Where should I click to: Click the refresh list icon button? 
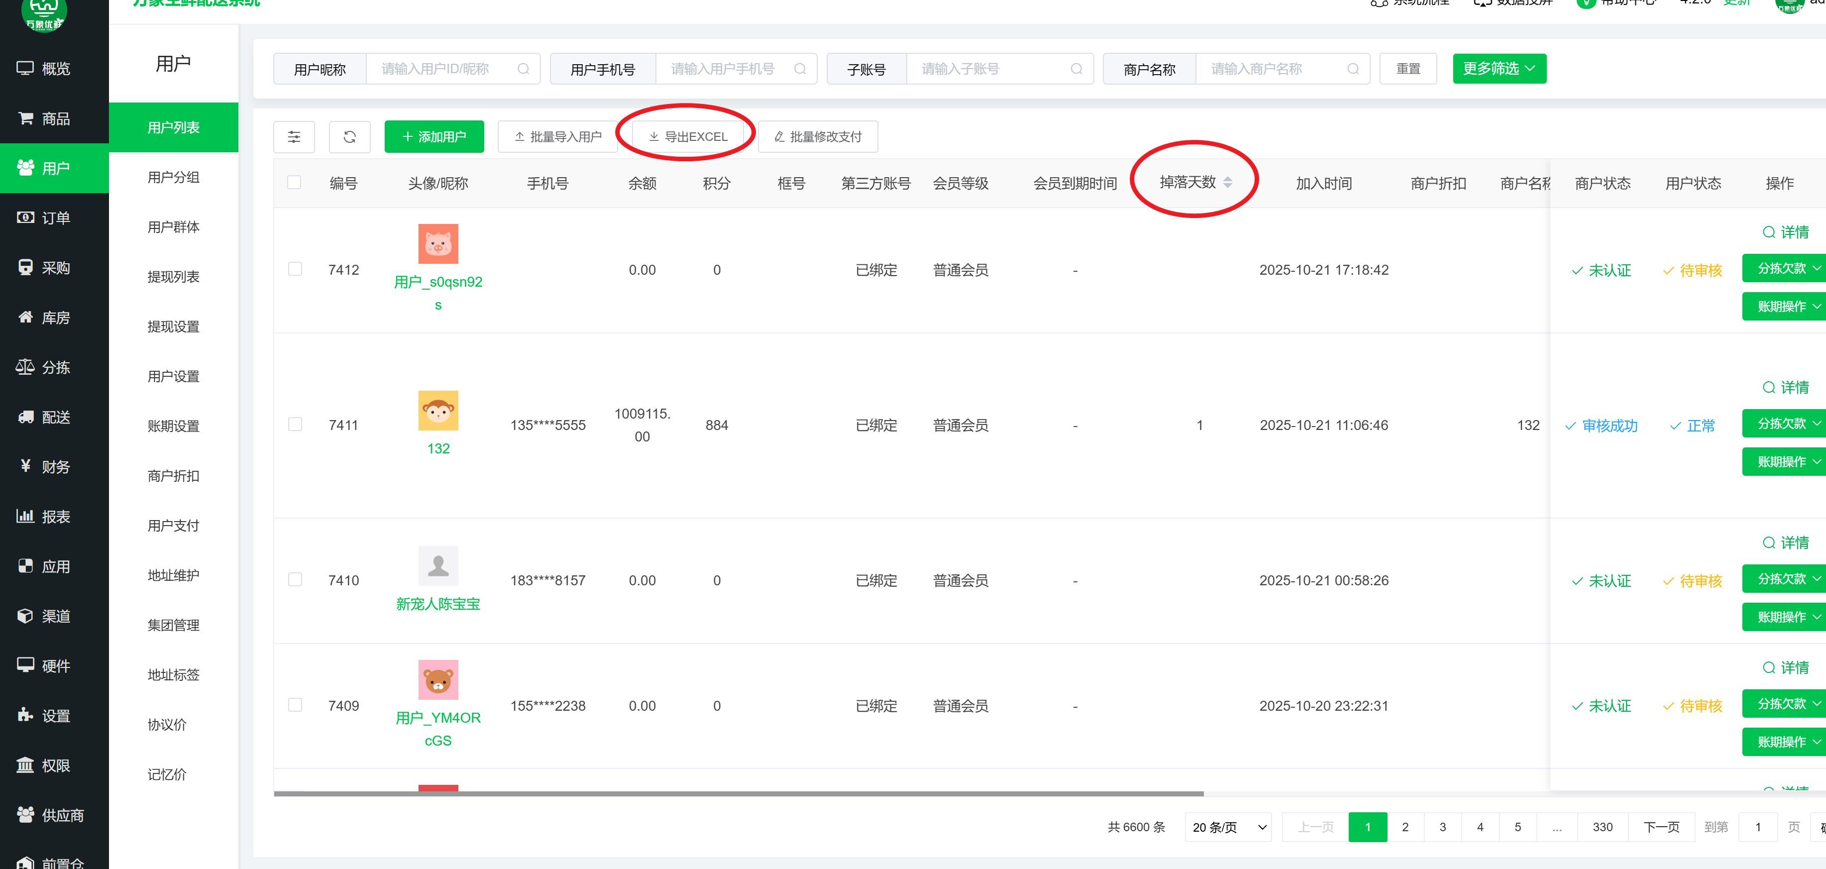(x=349, y=137)
